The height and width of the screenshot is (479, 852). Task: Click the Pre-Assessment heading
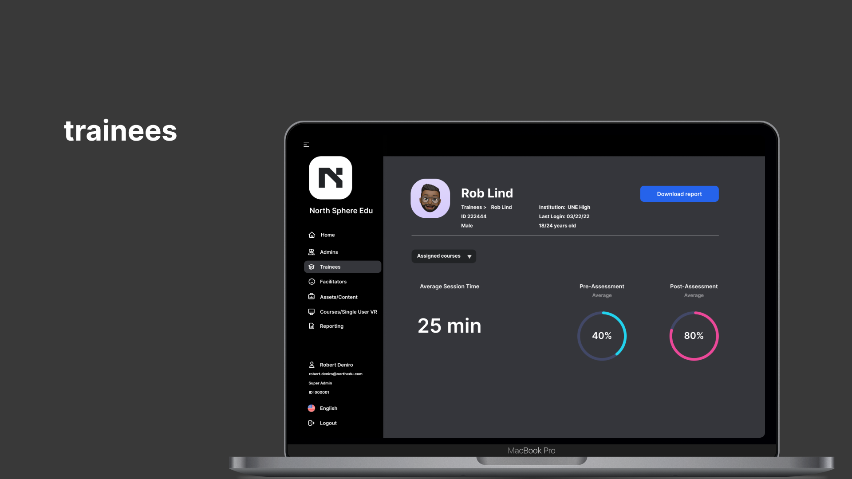(602, 287)
